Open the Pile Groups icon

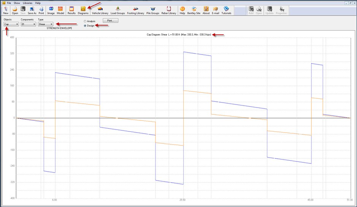point(153,11)
